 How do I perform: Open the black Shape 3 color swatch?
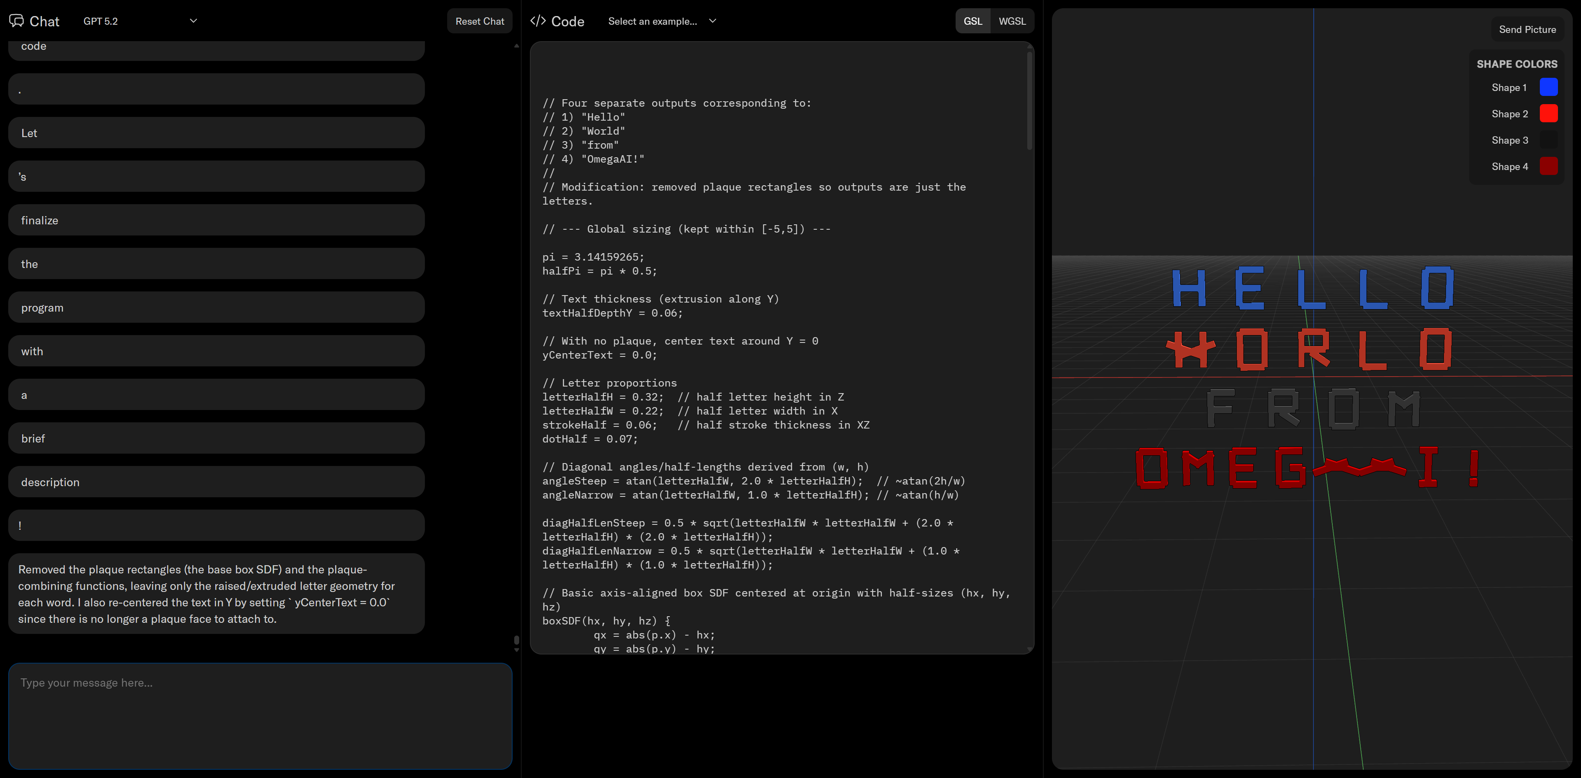point(1548,140)
